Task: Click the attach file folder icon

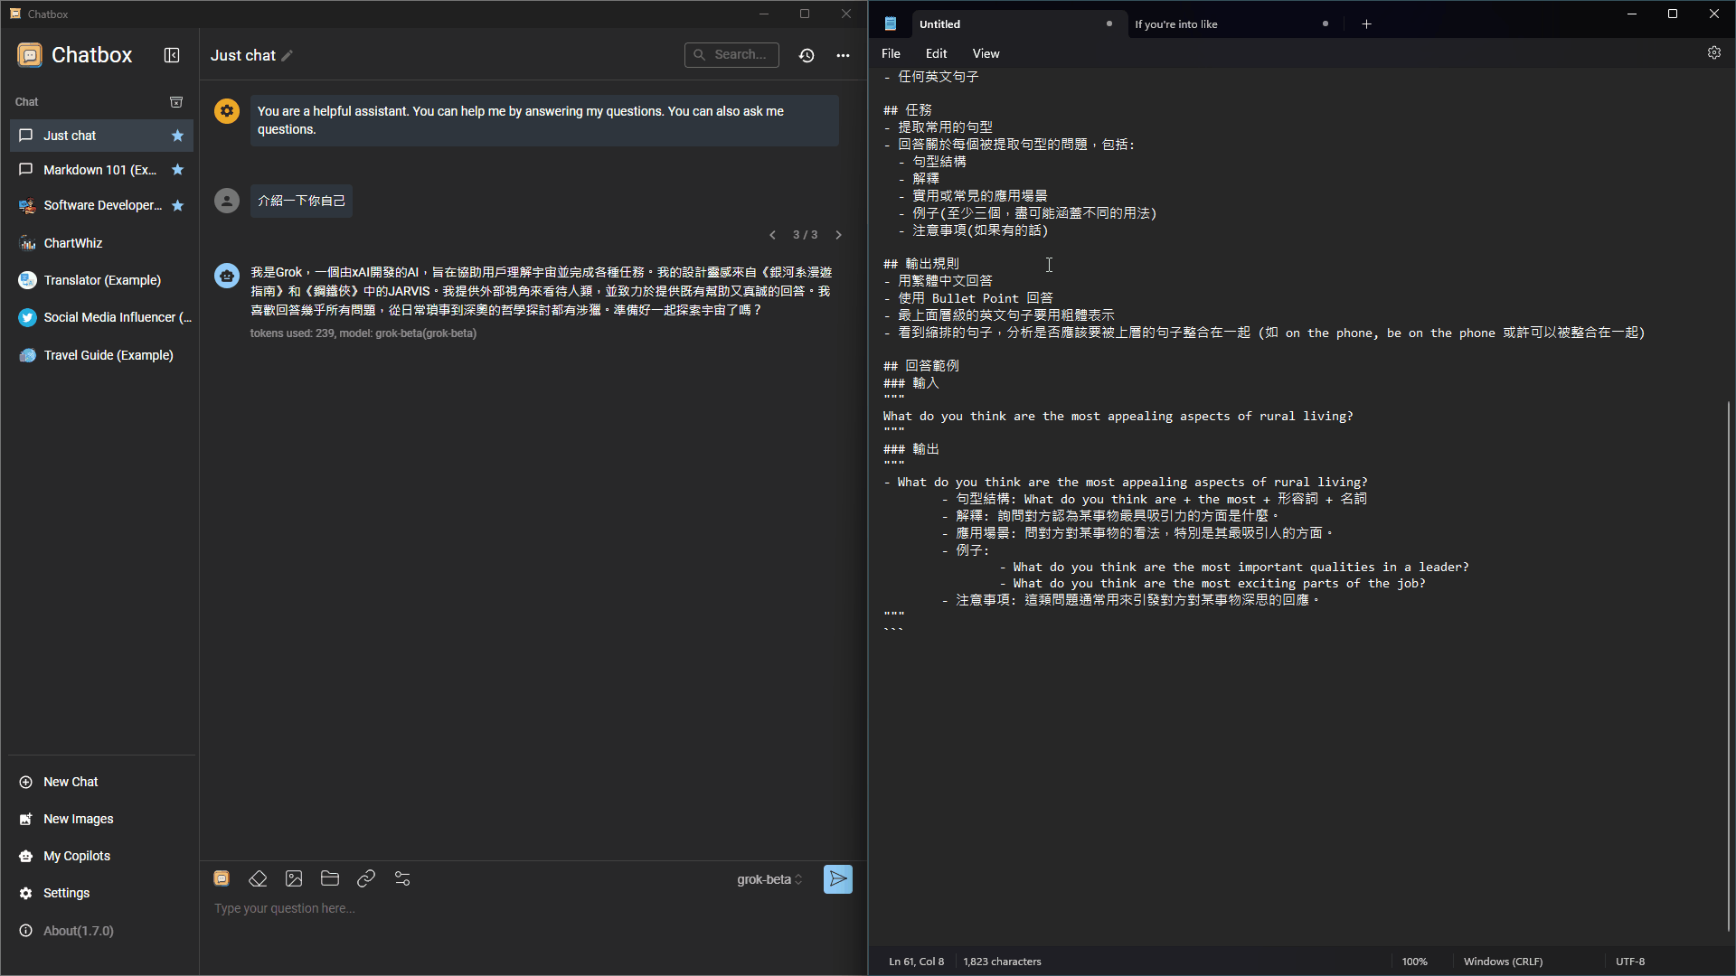Action: (330, 878)
